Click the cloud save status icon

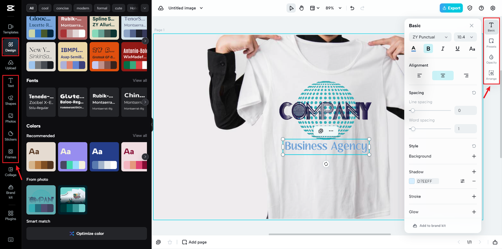[x=161, y=8]
